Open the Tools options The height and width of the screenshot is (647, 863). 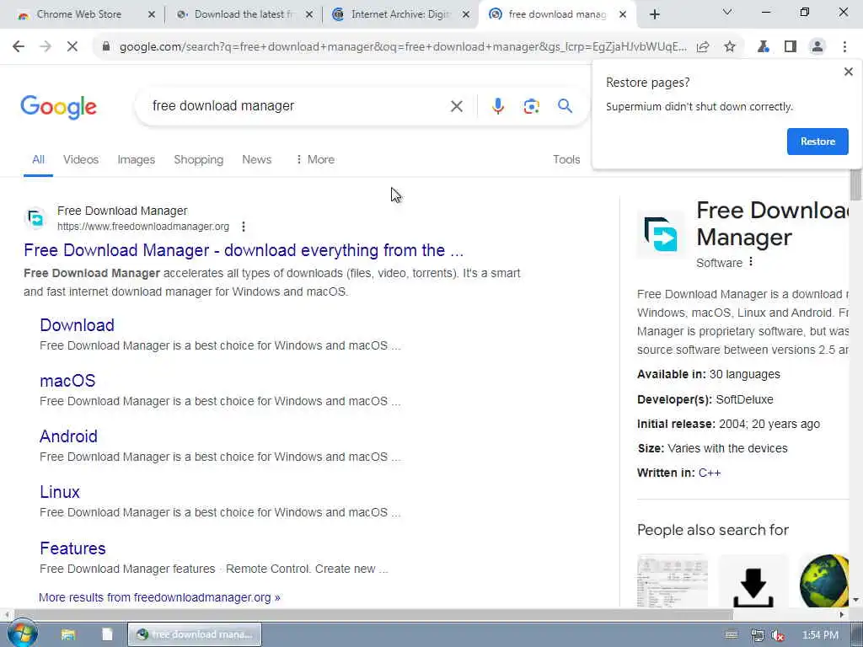(x=566, y=159)
